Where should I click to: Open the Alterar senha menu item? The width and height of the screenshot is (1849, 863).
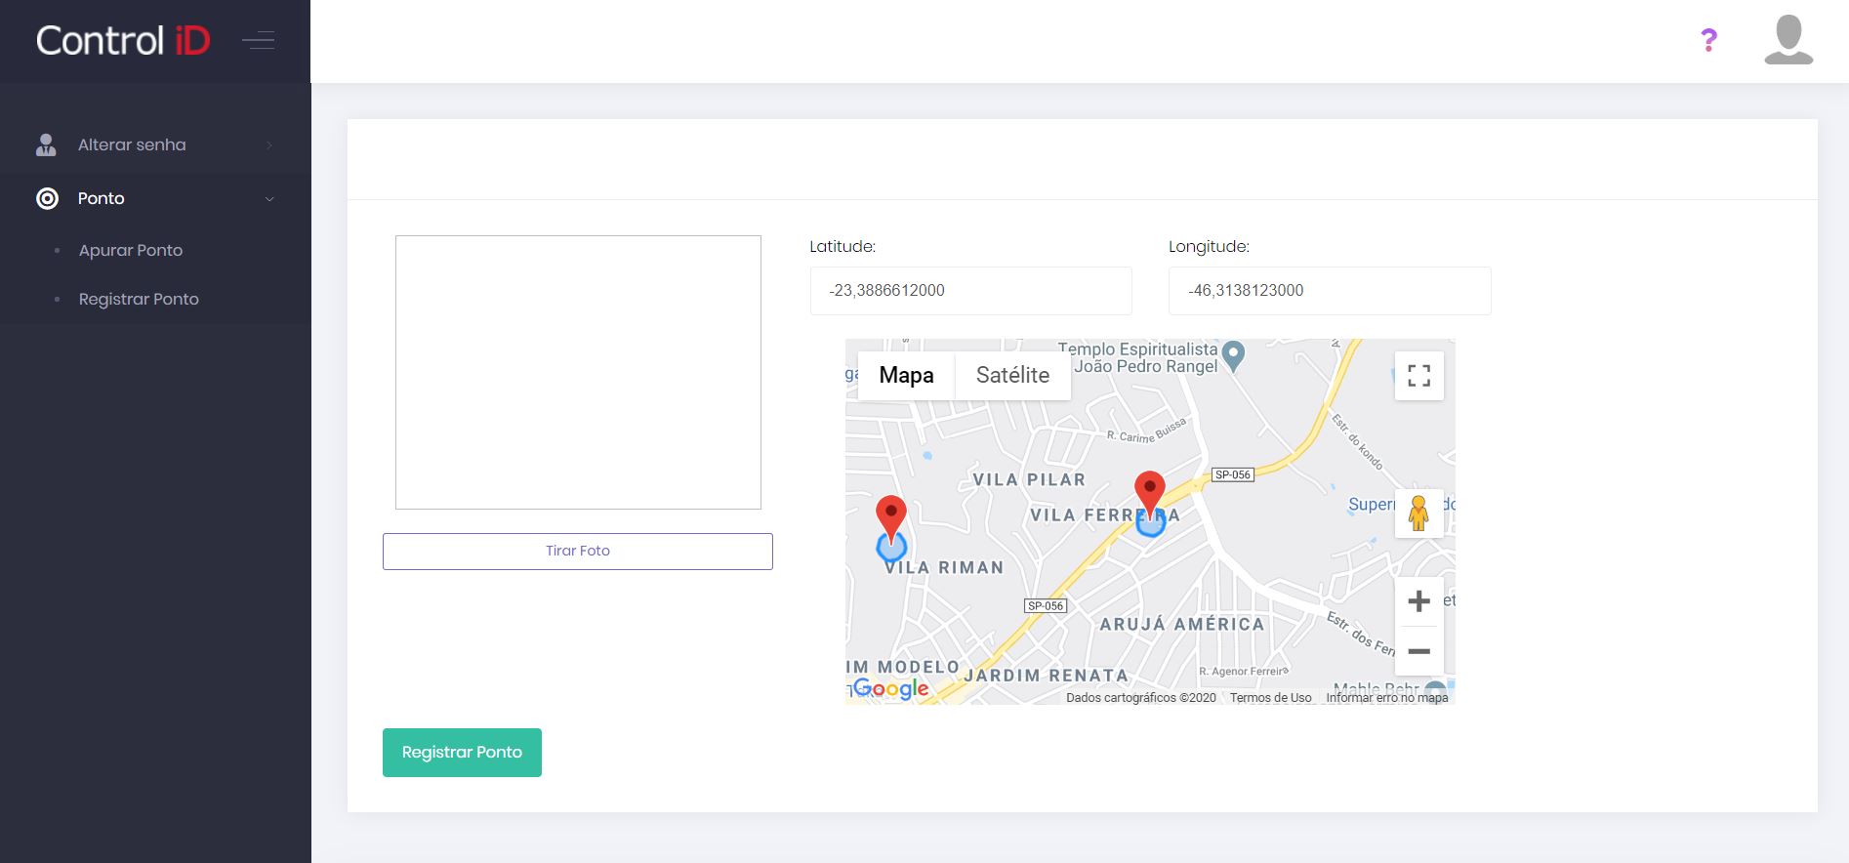click(x=155, y=144)
